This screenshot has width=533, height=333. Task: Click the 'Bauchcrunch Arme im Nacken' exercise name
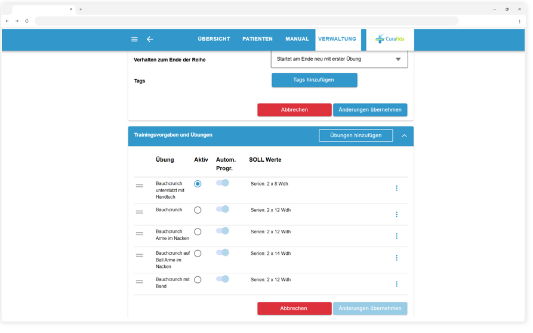point(172,235)
